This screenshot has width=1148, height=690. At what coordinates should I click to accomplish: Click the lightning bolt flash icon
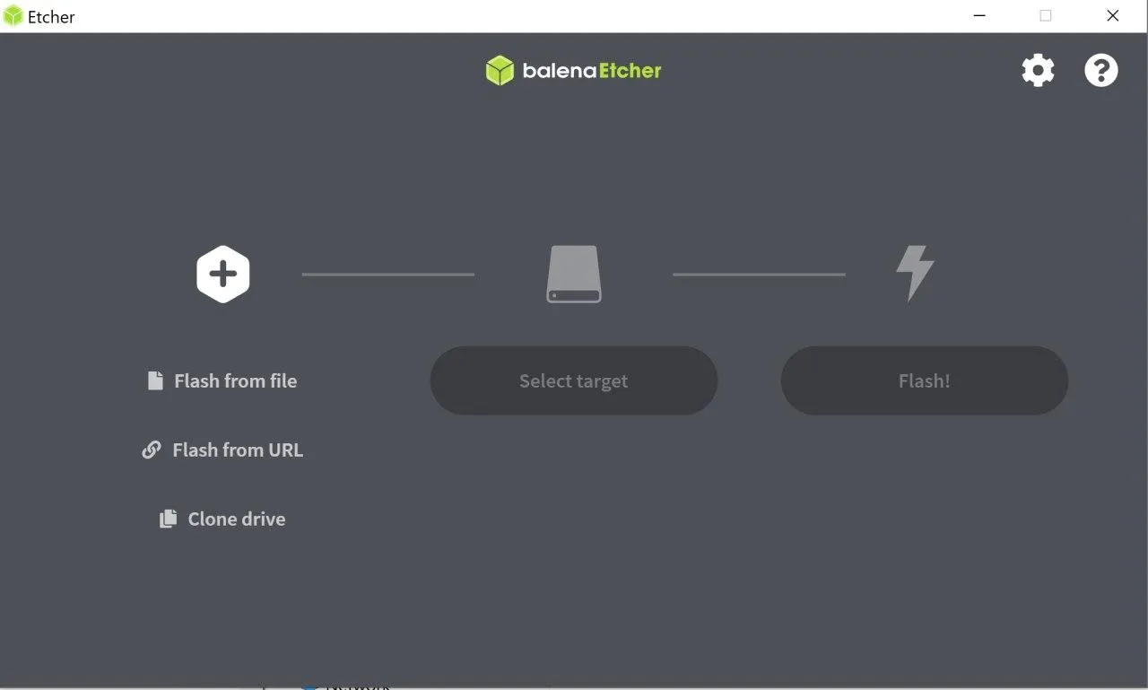click(916, 274)
